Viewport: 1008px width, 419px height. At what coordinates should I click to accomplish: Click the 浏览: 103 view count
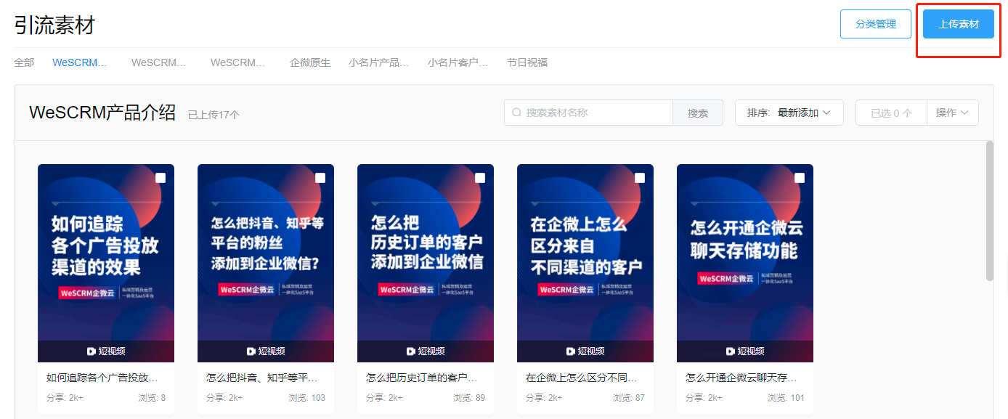coord(306,398)
